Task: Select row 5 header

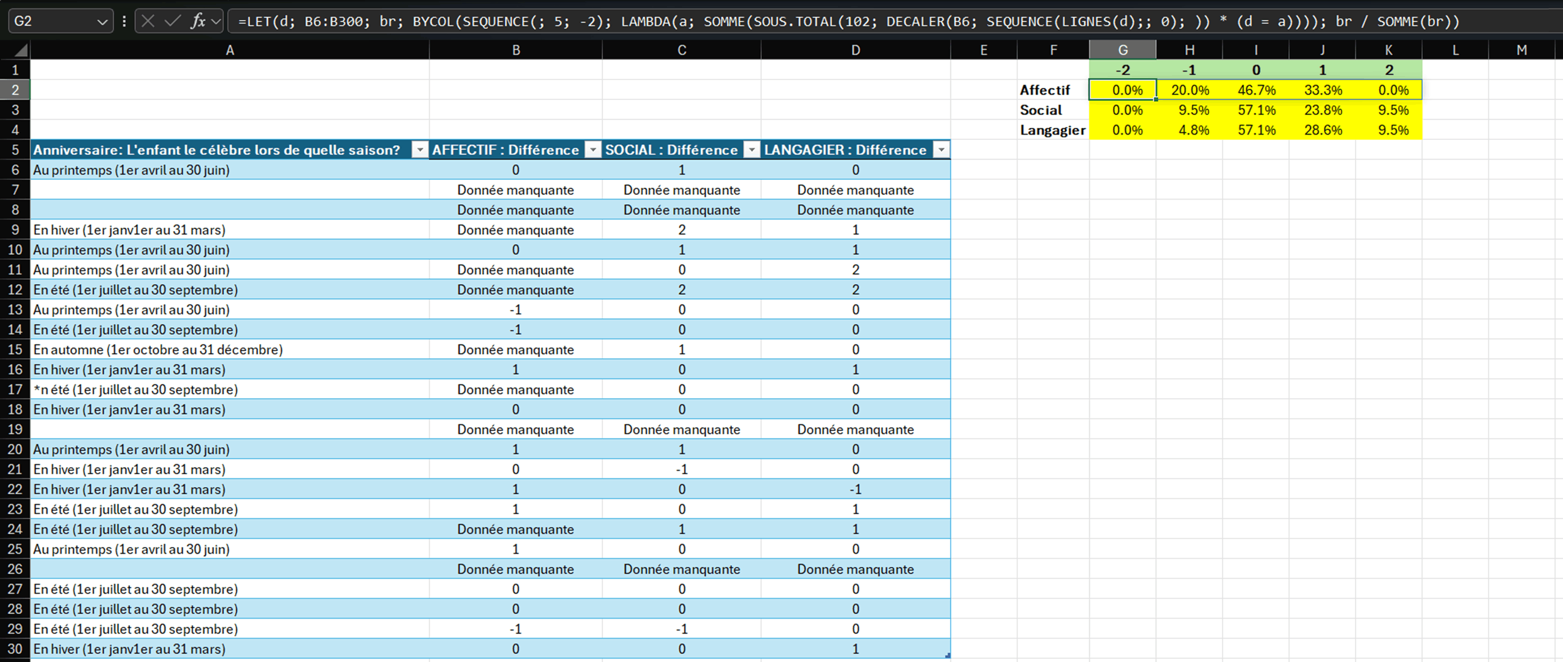Action: pyautogui.click(x=15, y=150)
